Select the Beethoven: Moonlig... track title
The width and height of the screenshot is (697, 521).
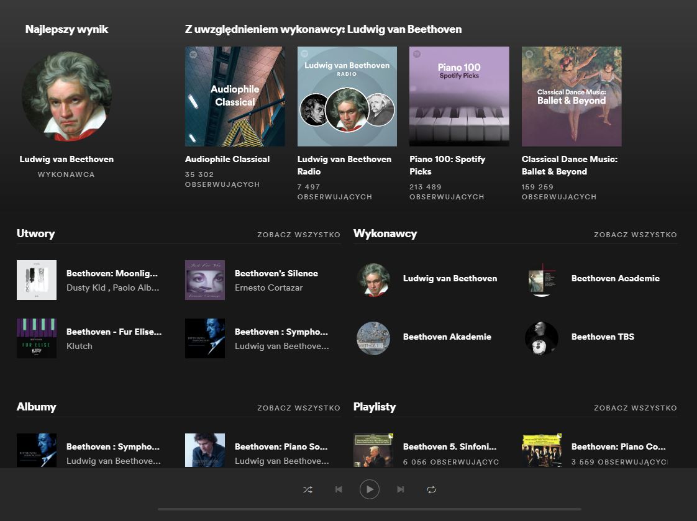pos(112,273)
